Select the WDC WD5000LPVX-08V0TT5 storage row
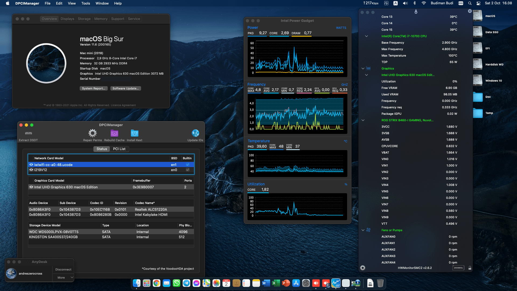 click(111, 232)
